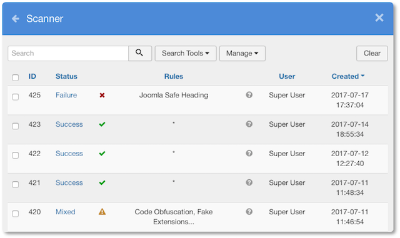Click the warning triangle for scan 420
The height and width of the screenshot is (238, 400).
[x=102, y=212]
